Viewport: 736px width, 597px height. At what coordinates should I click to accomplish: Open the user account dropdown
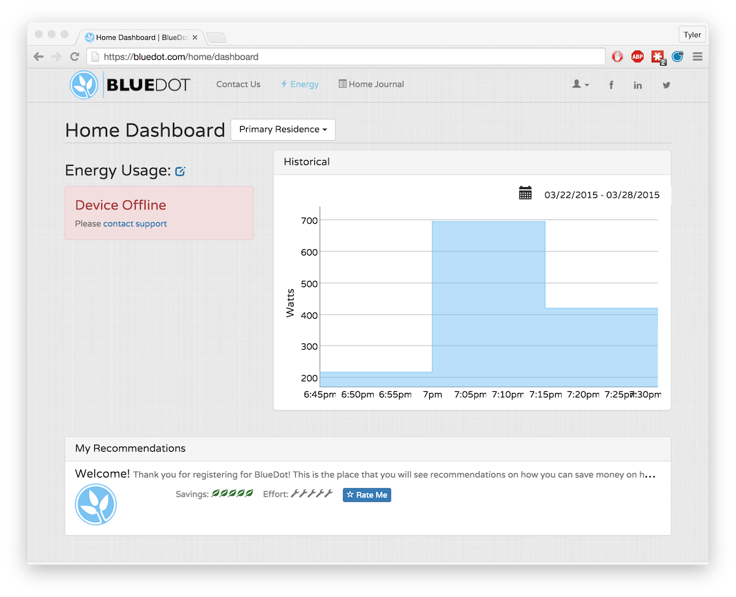[x=580, y=85]
